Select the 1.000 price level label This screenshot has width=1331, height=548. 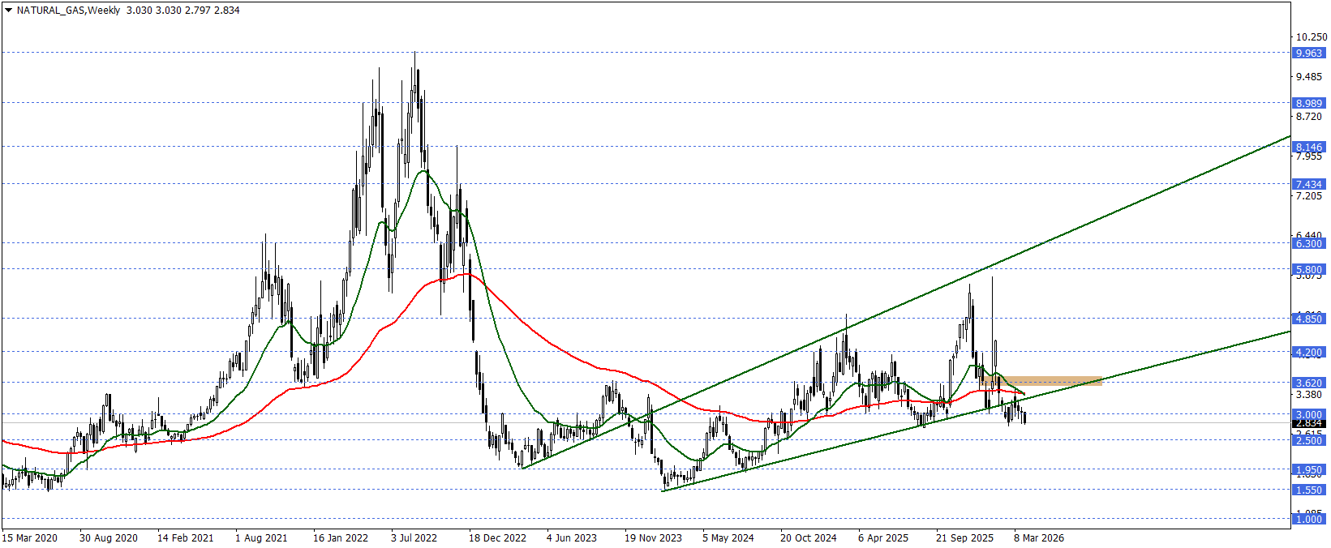click(x=1308, y=519)
